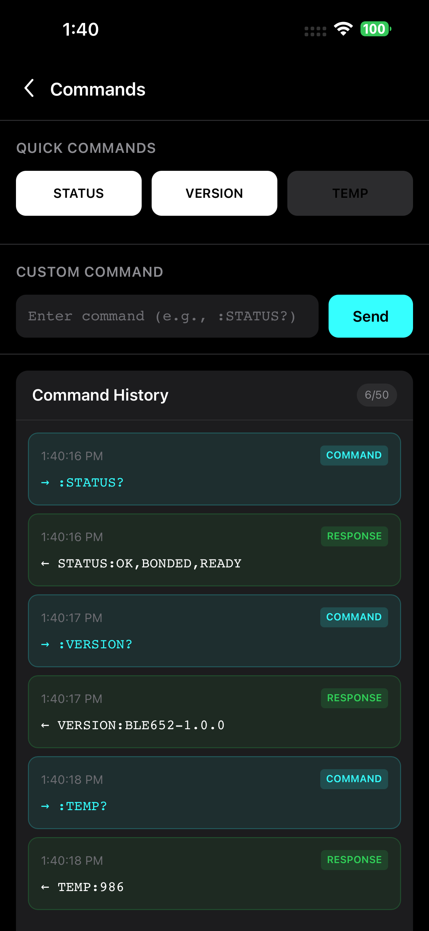Tap the arrow icon beside :STATUS?
Viewport: 429px width, 931px height.
pos(46,482)
